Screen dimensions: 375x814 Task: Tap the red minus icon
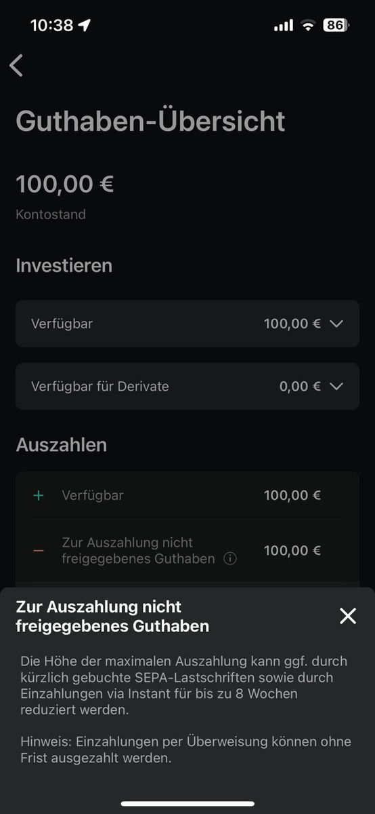39,550
